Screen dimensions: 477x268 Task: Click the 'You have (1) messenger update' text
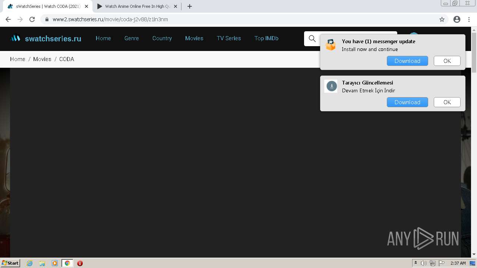(379, 41)
